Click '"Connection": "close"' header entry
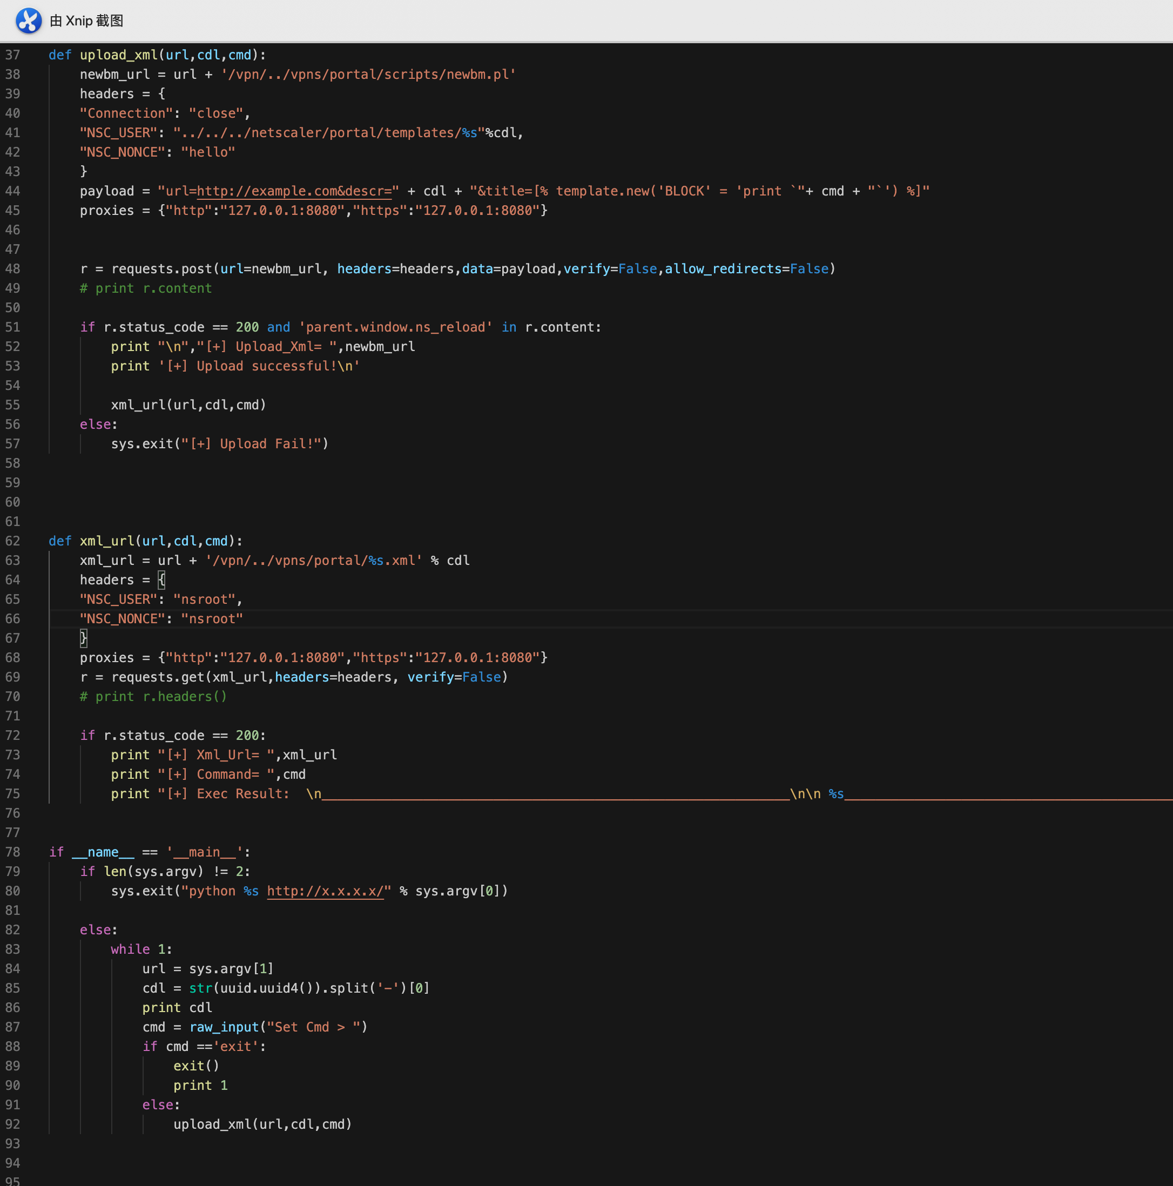 tap(161, 113)
